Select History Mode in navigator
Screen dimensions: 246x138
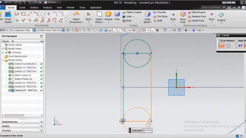click(15, 45)
